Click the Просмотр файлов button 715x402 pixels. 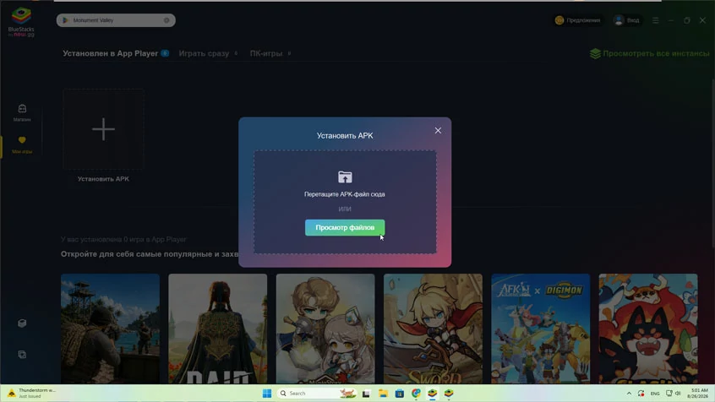[345, 227]
